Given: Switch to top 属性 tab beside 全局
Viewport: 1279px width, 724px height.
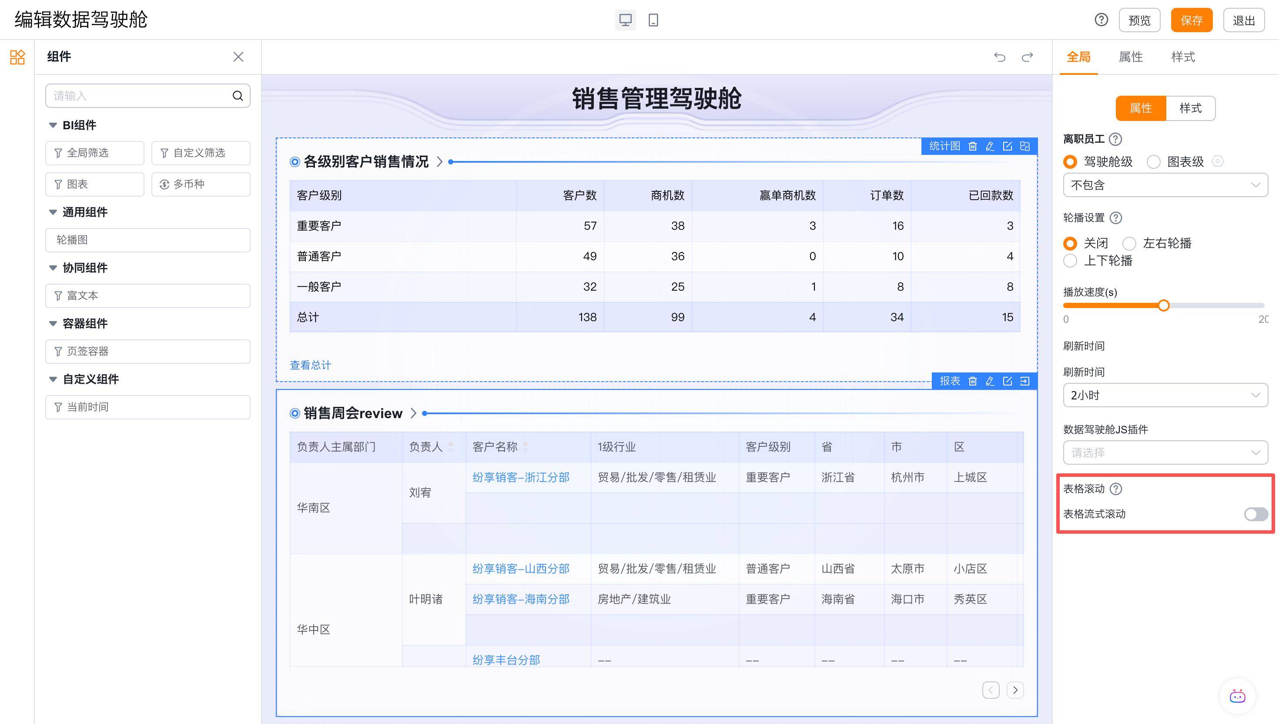Looking at the screenshot, I should [x=1130, y=57].
